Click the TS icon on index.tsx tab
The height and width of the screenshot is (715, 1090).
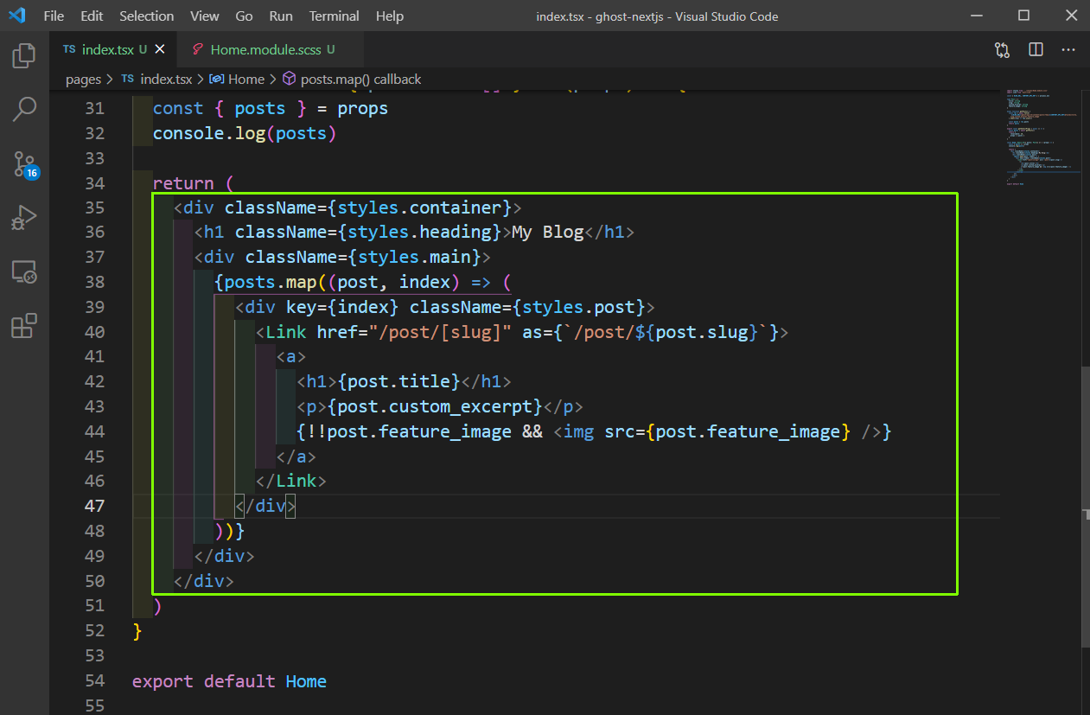[x=69, y=49]
